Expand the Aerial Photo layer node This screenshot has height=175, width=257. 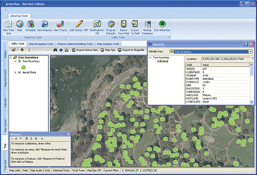coord(15,73)
